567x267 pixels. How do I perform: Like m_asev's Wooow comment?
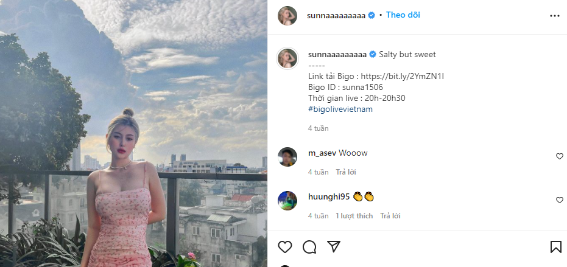tap(559, 156)
